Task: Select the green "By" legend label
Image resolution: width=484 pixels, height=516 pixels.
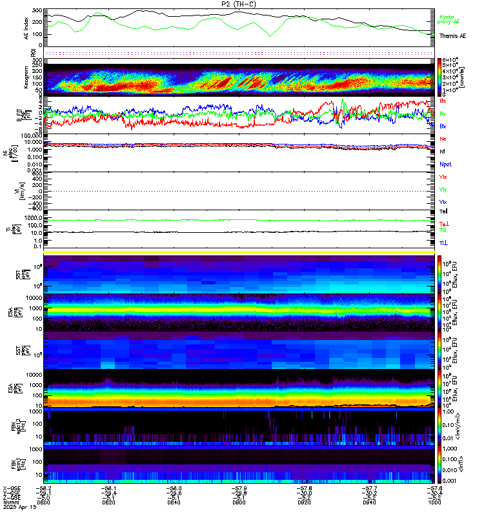Action: (x=443, y=114)
